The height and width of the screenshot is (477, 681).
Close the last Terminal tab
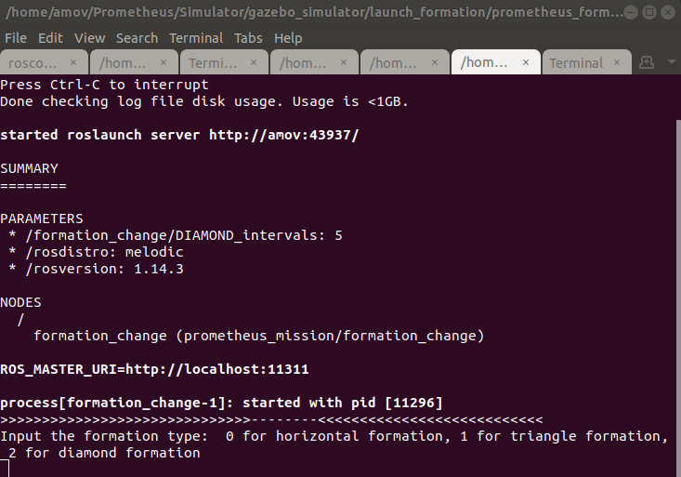(x=617, y=62)
